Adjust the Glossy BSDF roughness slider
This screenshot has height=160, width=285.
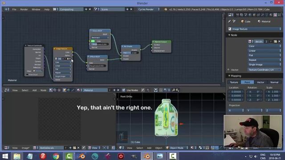pos(100,44)
